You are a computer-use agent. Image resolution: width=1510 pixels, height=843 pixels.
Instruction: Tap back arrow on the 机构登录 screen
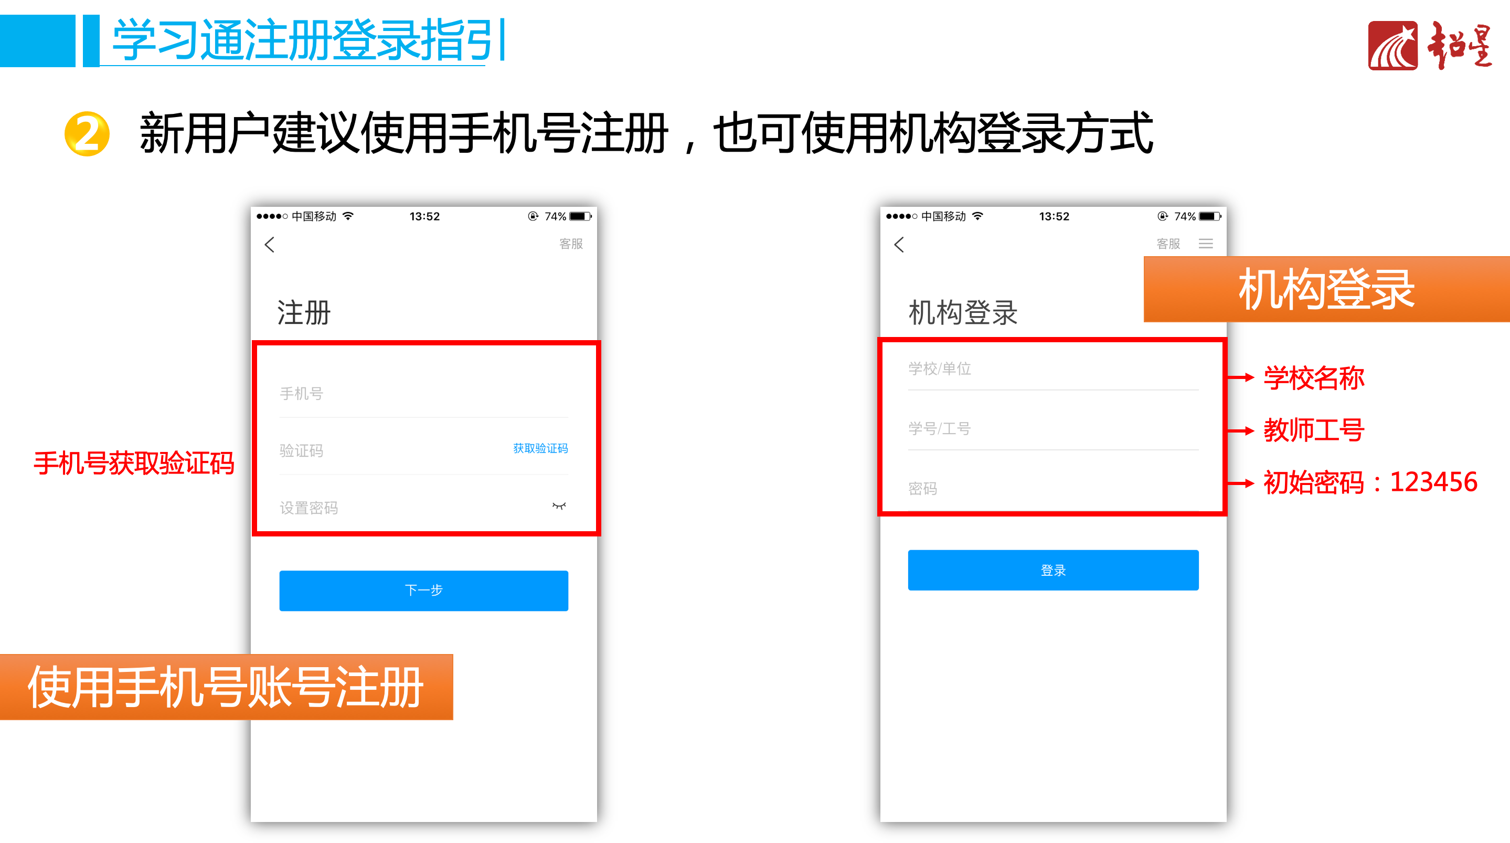click(899, 245)
